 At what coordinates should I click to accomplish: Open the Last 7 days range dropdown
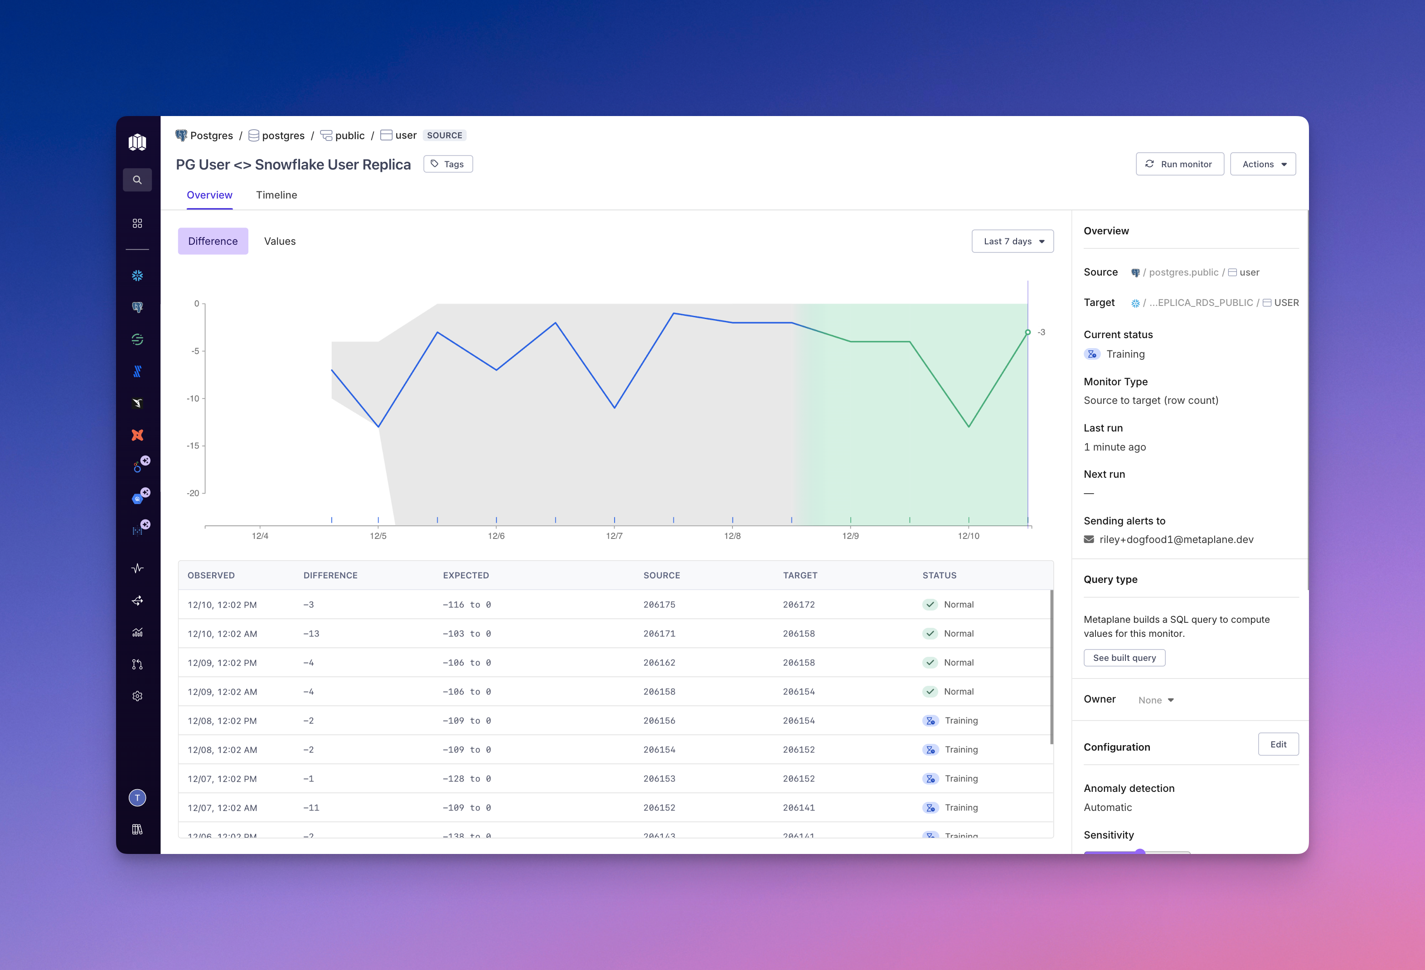point(1013,242)
